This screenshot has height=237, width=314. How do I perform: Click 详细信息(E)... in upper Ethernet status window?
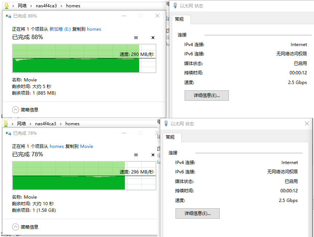[x=207, y=96]
